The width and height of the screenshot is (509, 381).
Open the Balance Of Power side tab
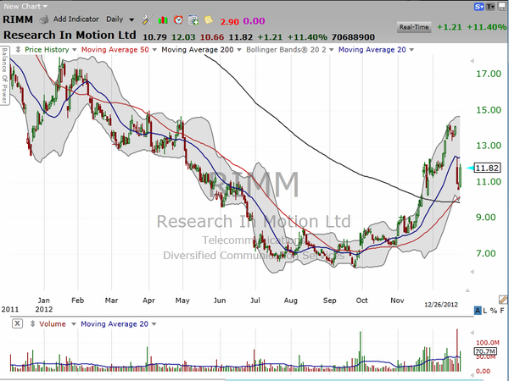[x=4, y=75]
